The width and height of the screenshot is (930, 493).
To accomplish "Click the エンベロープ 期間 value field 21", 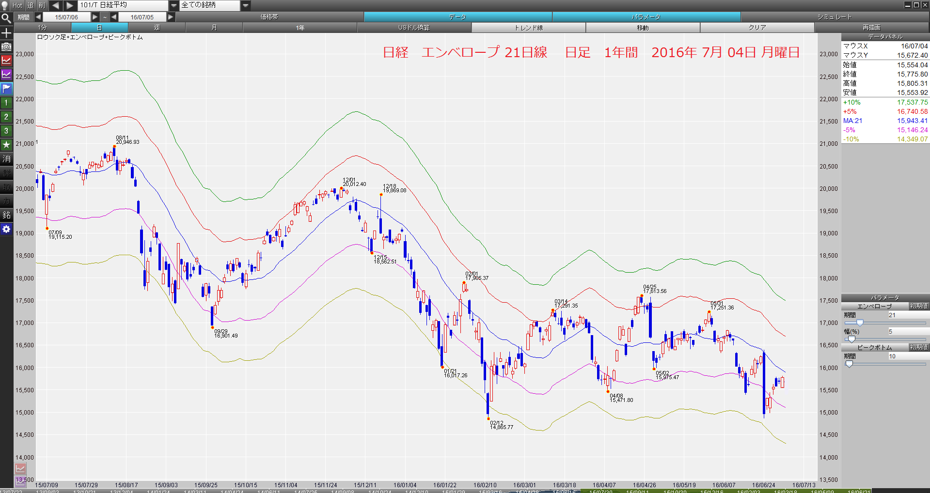I will [x=908, y=315].
